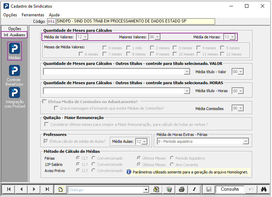Toggle Efetua Media de Comissões no Adiantamento

45,102
